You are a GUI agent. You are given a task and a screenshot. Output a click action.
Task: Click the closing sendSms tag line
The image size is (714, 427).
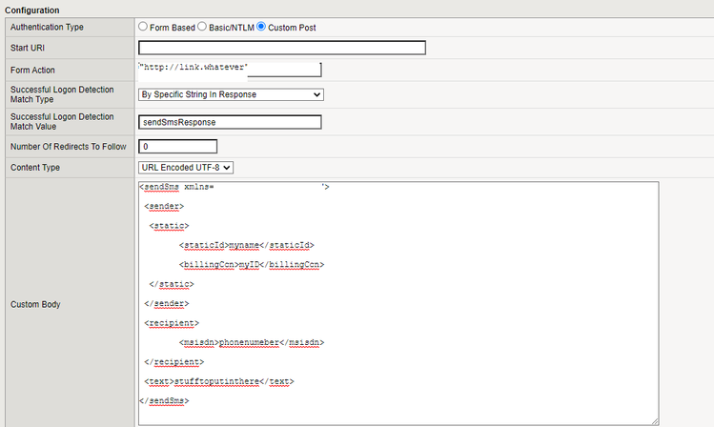click(164, 400)
